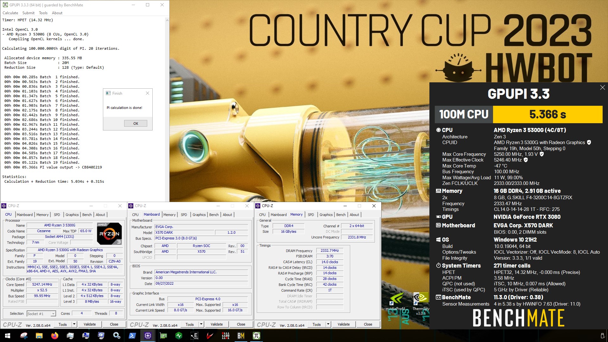Click the battery tray icon
Viewport: 608px width, 342px height.
[x=602, y=336]
